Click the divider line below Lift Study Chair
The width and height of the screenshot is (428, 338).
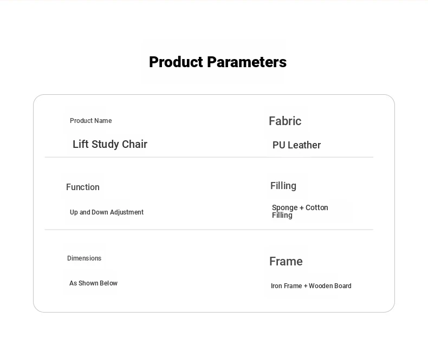pyautogui.click(x=209, y=157)
